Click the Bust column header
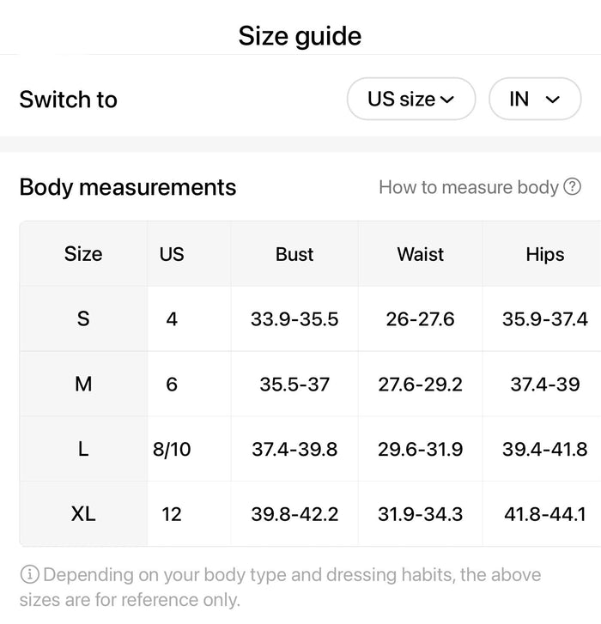This screenshot has width=601, height=624. pos(294,254)
